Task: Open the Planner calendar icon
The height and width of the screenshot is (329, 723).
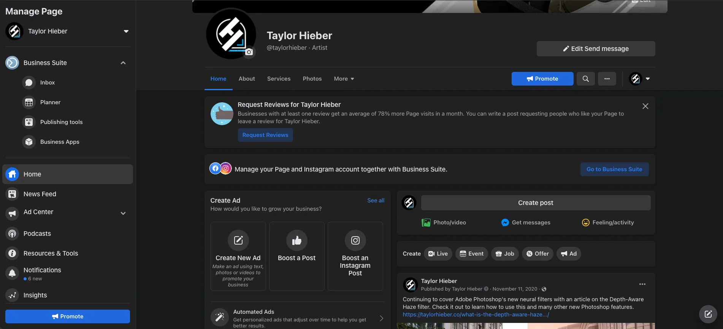Action: (x=29, y=102)
